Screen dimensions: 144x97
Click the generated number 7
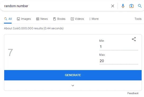[x=10, y=52]
